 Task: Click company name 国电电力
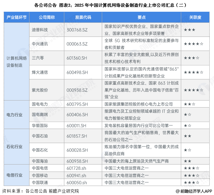coord(40,104)
